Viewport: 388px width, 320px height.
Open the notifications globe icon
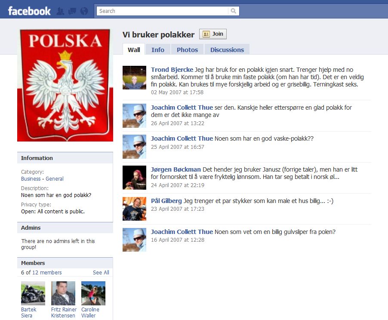coord(84,11)
